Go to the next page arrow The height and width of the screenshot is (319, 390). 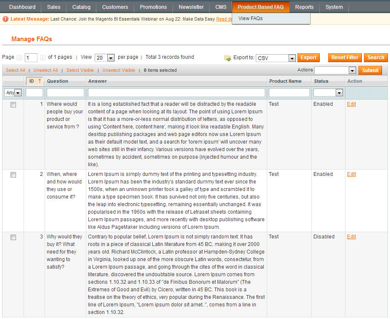tap(42, 58)
